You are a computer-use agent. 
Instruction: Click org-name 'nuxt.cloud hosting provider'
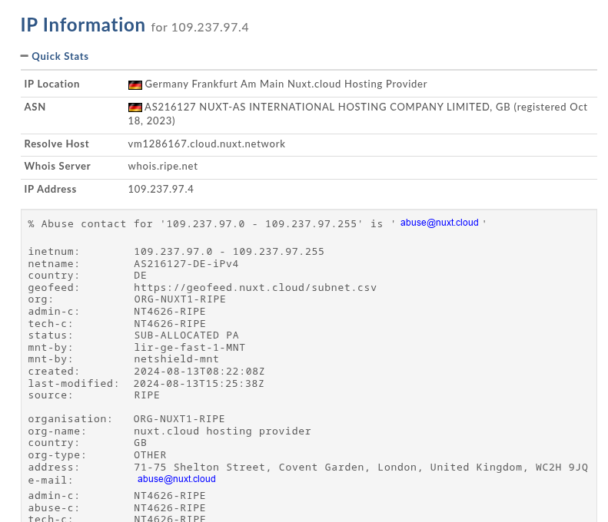pyautogui.click(x=223, y=431)
